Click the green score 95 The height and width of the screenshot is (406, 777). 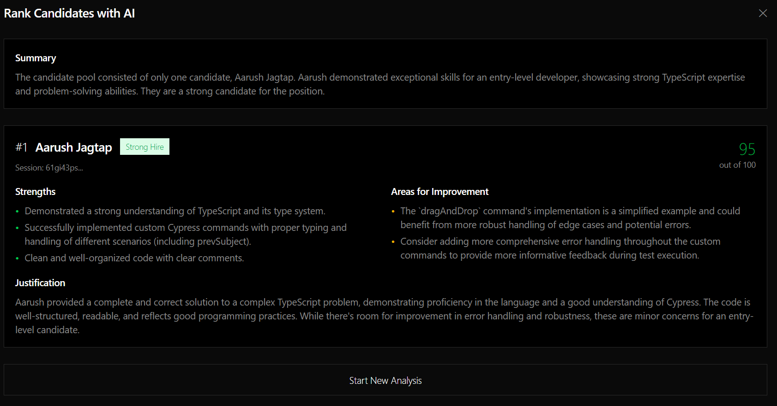click(747, 149)
